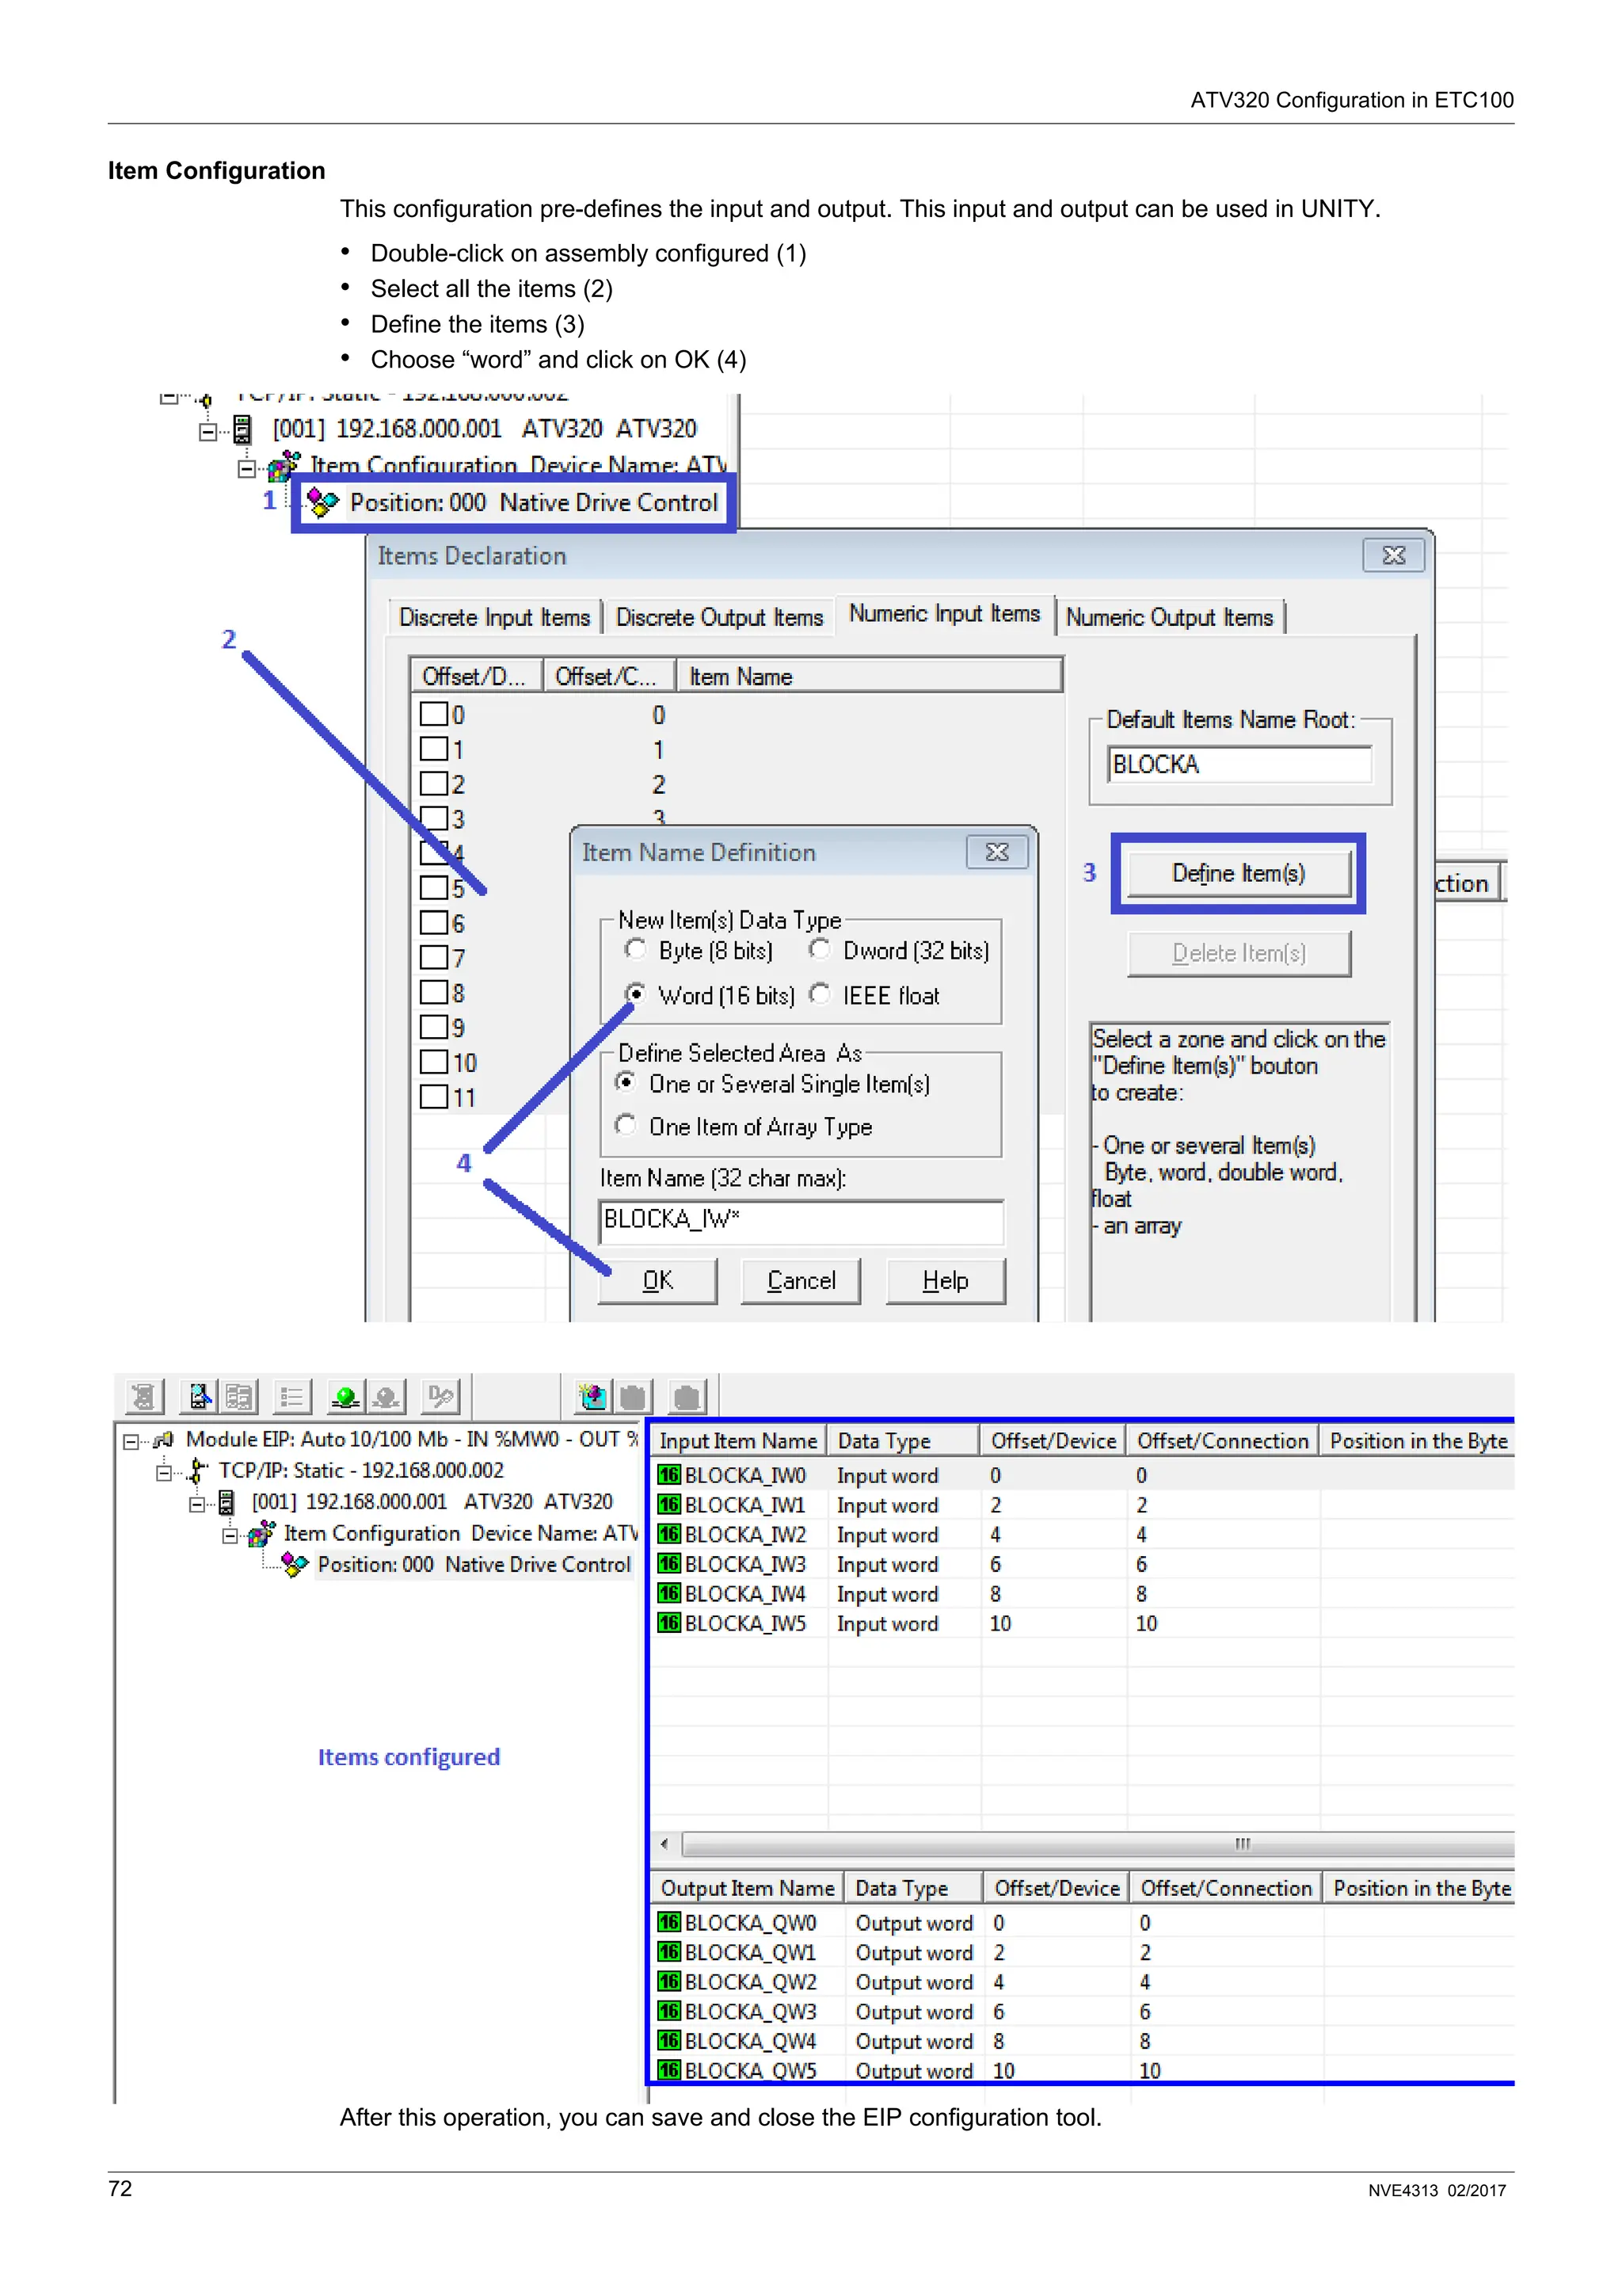
Task: Check the offset 10 checkbox
Action: point(434,1061)
